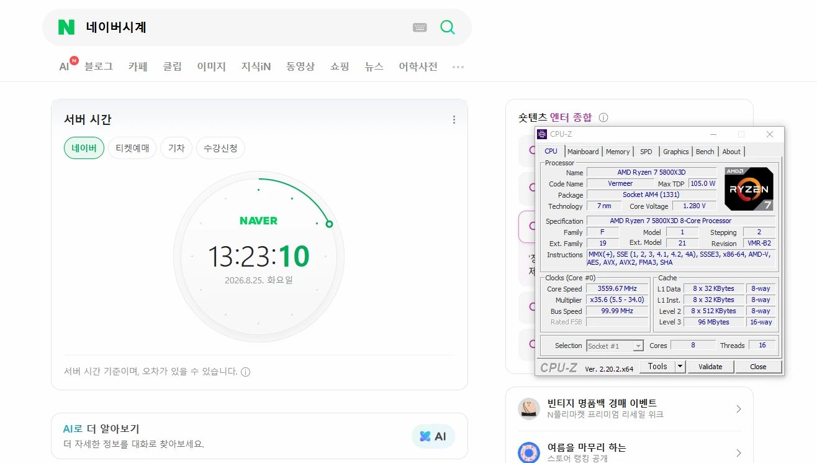
Task: Switch to the 블로그 search tab
Action: pos(99,66)
